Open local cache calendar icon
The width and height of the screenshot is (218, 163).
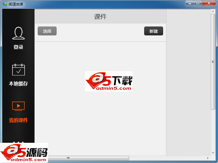[18, 70]
